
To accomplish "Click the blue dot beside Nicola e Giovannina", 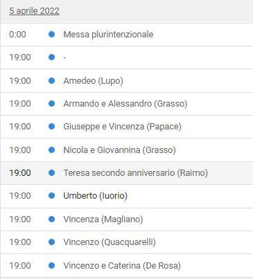I will pyautogui.click(x=52, y=150).
